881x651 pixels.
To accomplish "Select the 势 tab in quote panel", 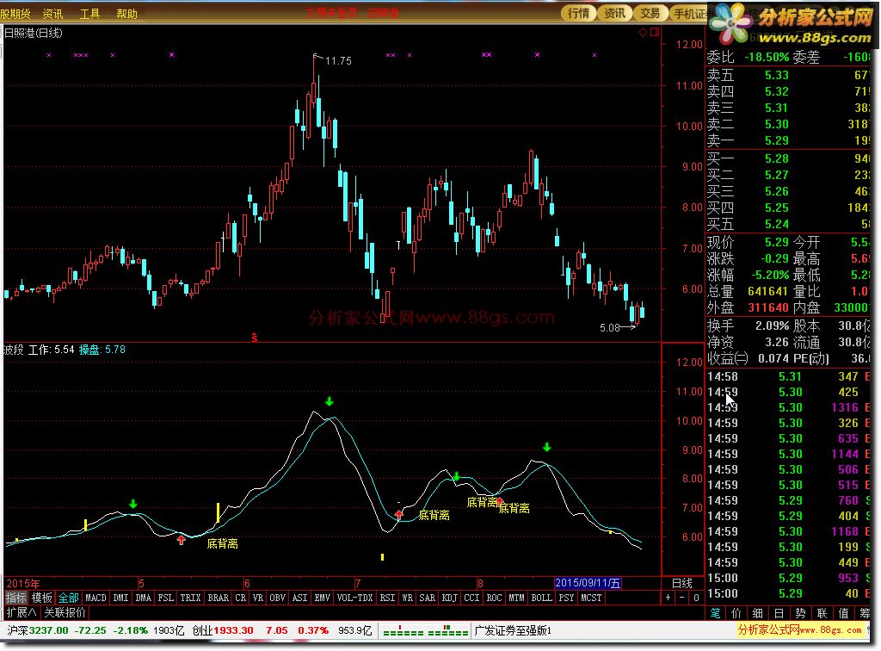I will (801, 613).
